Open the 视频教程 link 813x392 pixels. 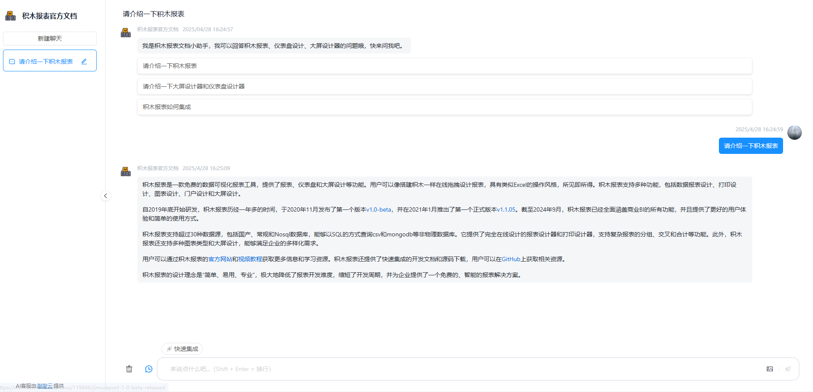point(250,259)
